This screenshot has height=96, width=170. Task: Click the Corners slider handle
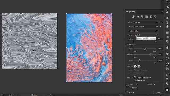pos(150,54)
